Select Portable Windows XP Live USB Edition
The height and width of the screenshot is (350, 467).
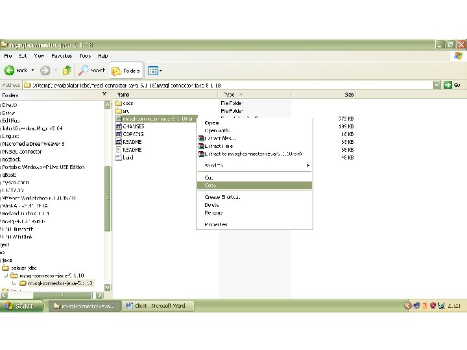click(43, 167)
